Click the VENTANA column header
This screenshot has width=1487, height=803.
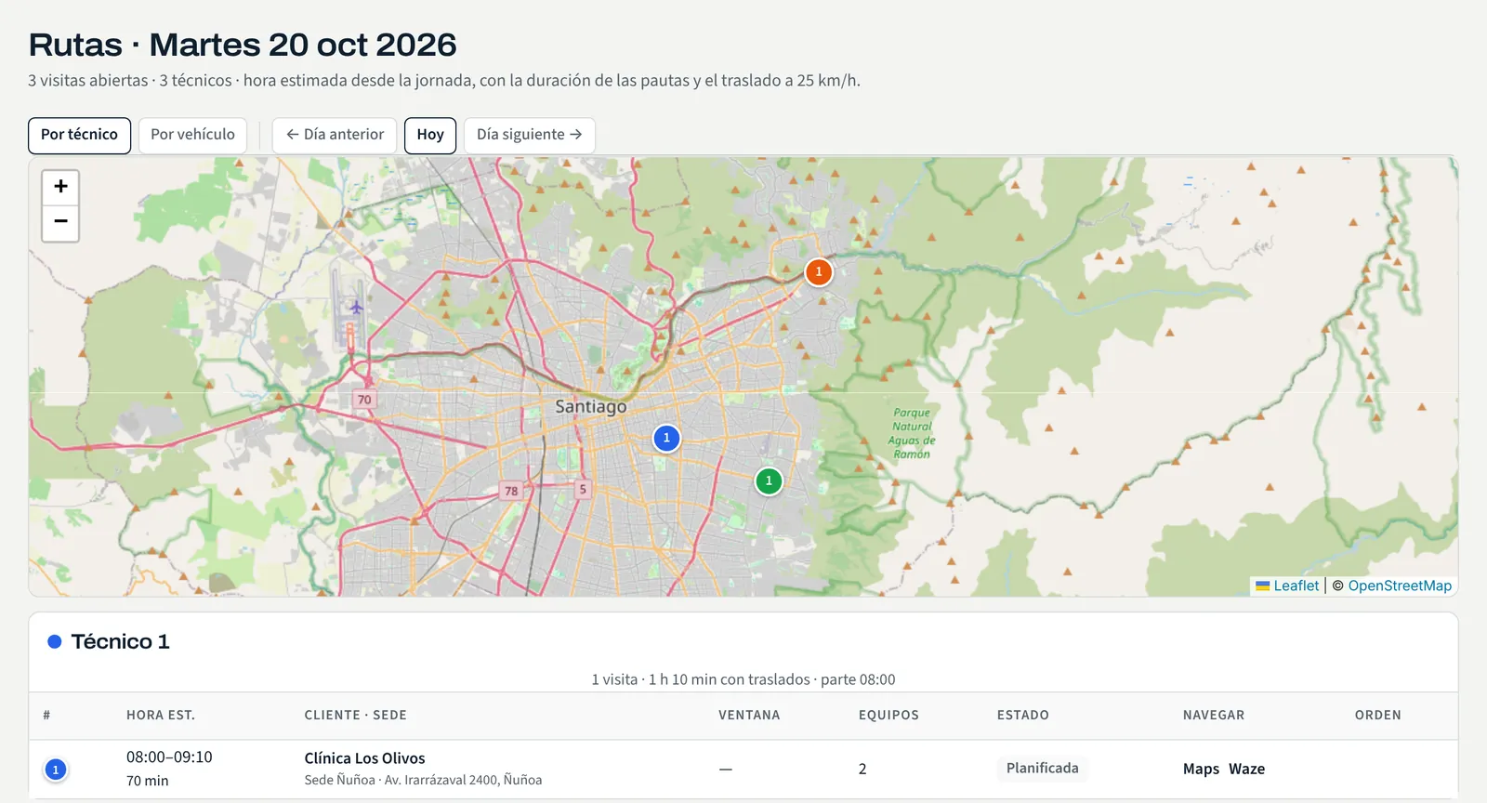(x=749, y=715)
